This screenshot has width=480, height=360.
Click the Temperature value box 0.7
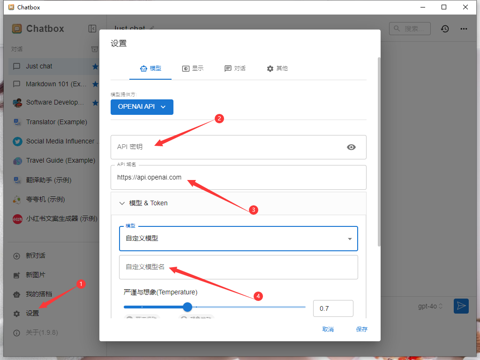click(x=333, y=308)
